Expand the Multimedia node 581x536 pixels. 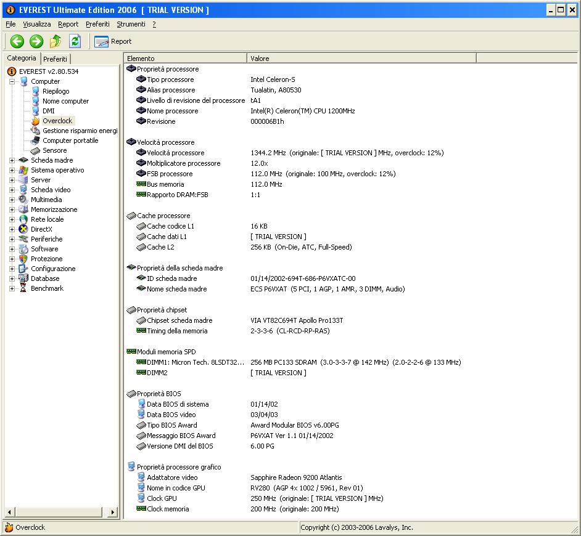click(12, 200)
